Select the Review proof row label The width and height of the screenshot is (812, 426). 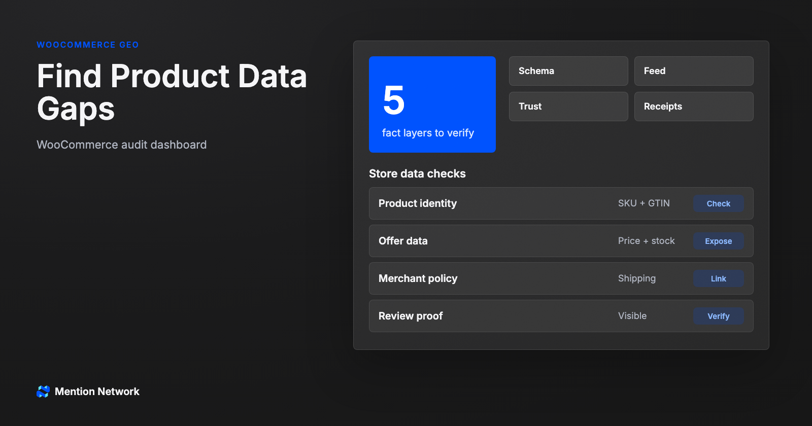[x=411, y=316]
